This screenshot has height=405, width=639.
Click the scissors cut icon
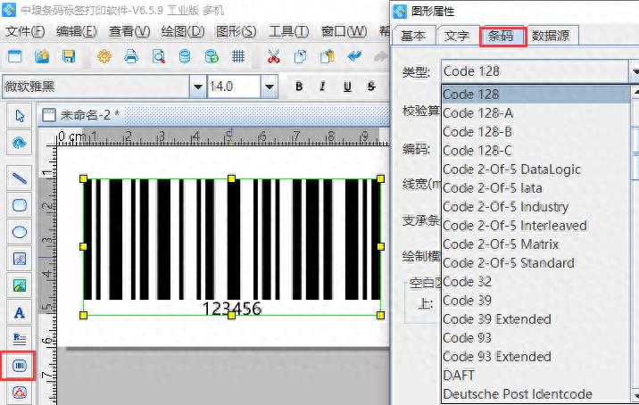point(274,57)
